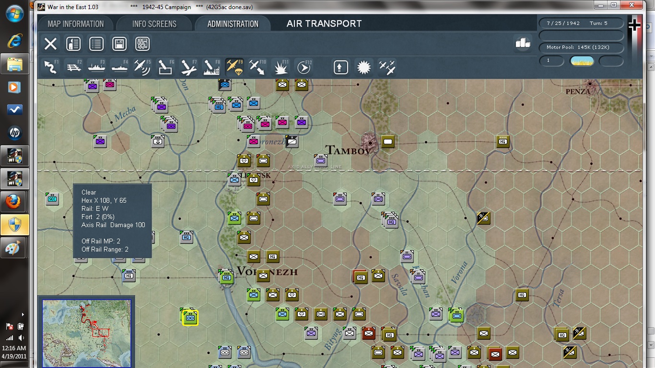The image size is (655, 368).
Task: Click the Tambov city hex marker
Action: point(370,142)
